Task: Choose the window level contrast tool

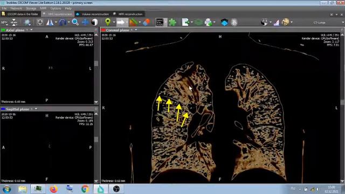Action: [95, 22]
